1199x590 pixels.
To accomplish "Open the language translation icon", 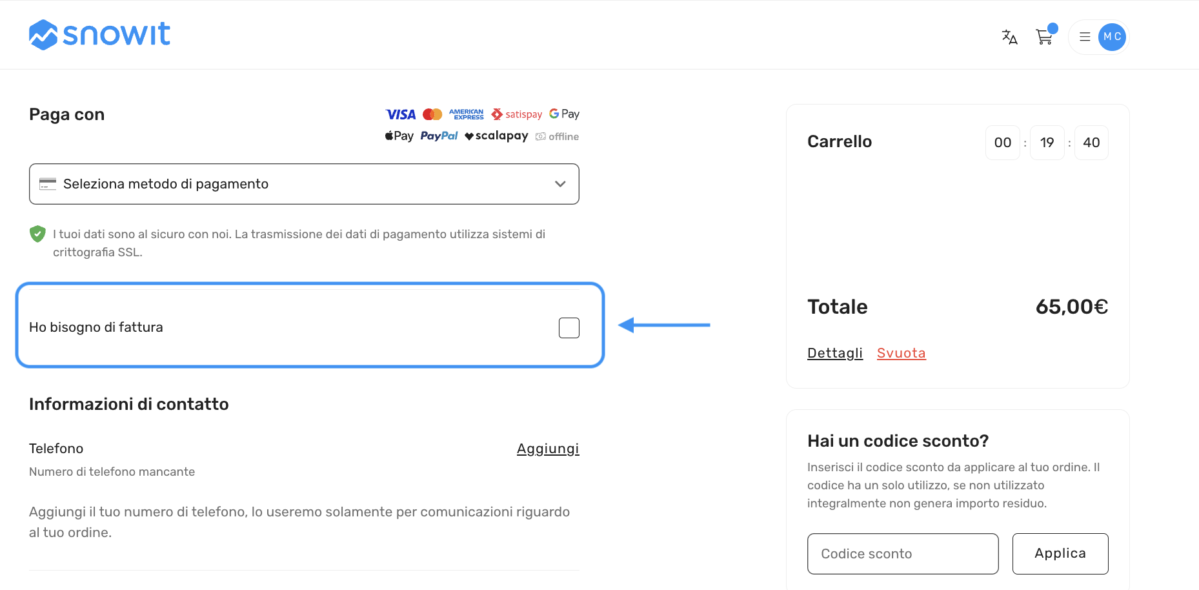I will tap(1009, 37).
